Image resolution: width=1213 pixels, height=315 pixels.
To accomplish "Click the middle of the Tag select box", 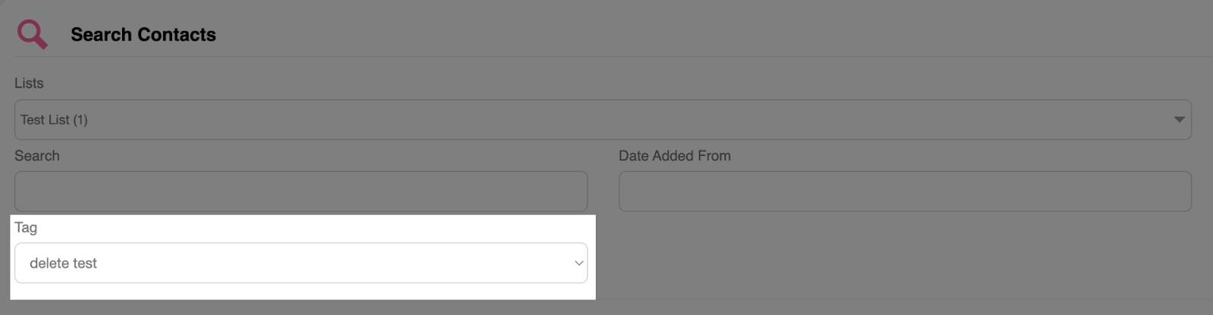I will [x=301, y=263].
